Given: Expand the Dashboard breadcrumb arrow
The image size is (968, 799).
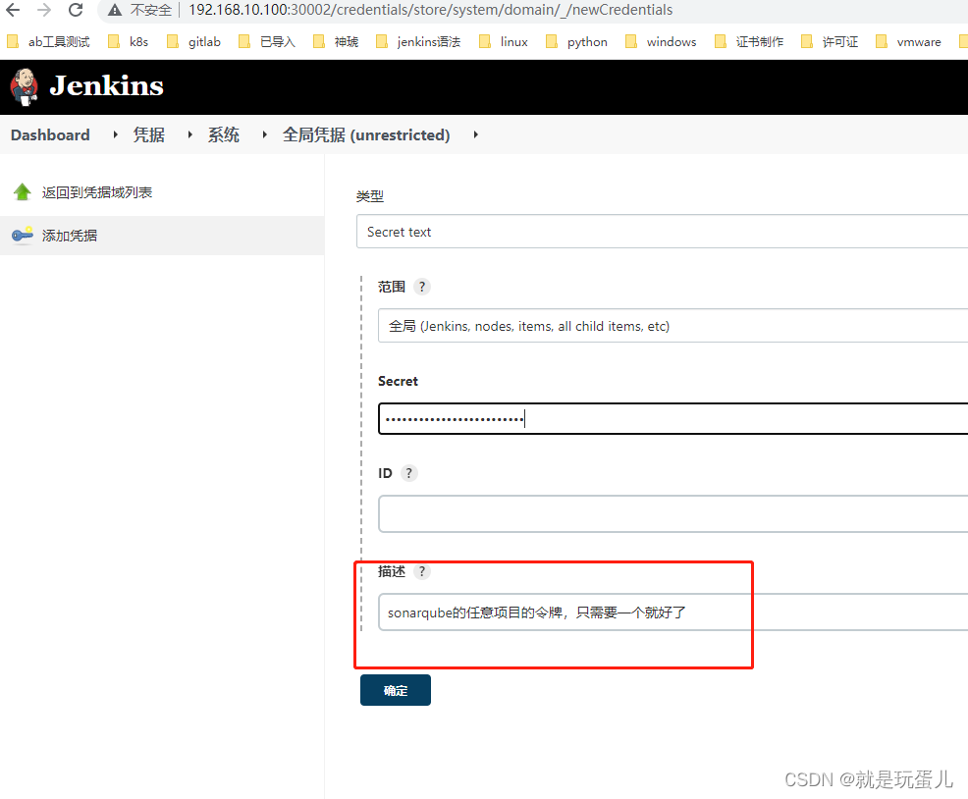Looking at the screenshot, I should click(116, 134).
